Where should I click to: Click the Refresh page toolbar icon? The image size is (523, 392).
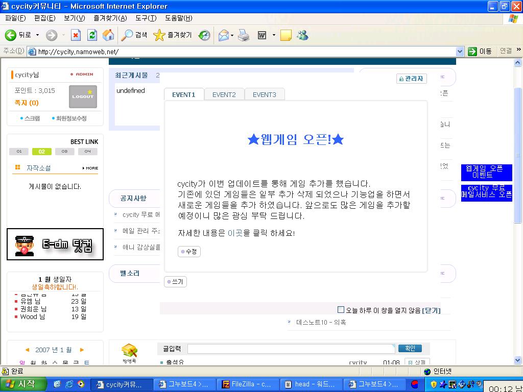[92, 35]
